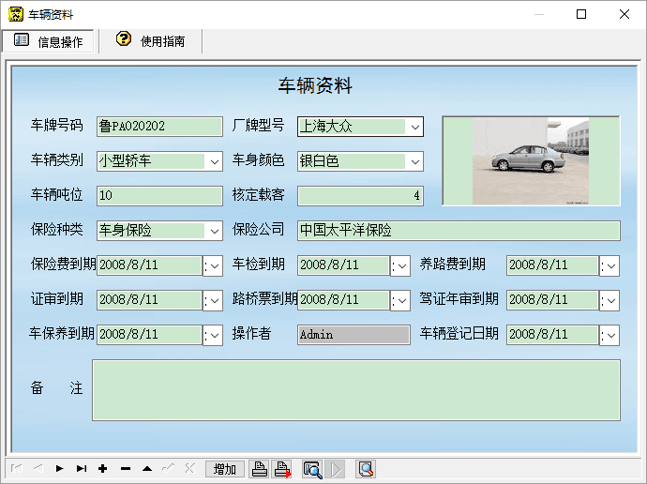
Task: Click the 上海大众 combo box text
Action: (x=326, y=127)
